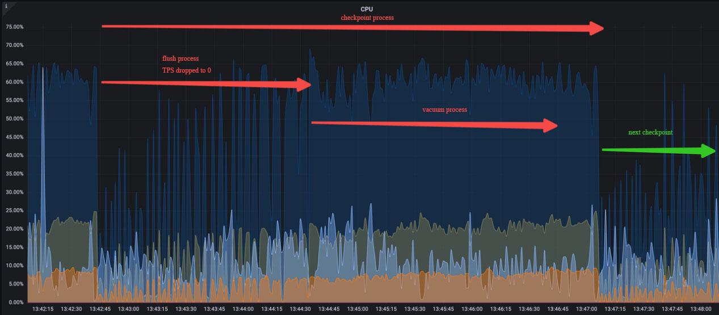
Task: Select the 'flush process' annotation label
Action: click(x=180, y=58)
